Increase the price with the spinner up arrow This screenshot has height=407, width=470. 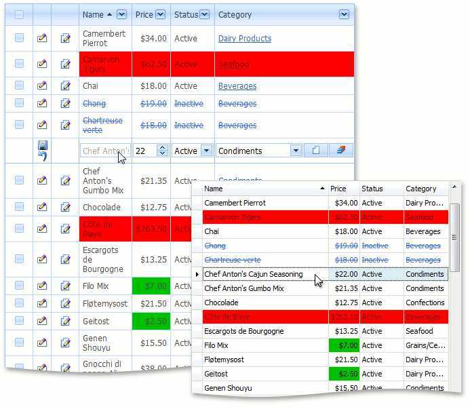click(163, 147)
